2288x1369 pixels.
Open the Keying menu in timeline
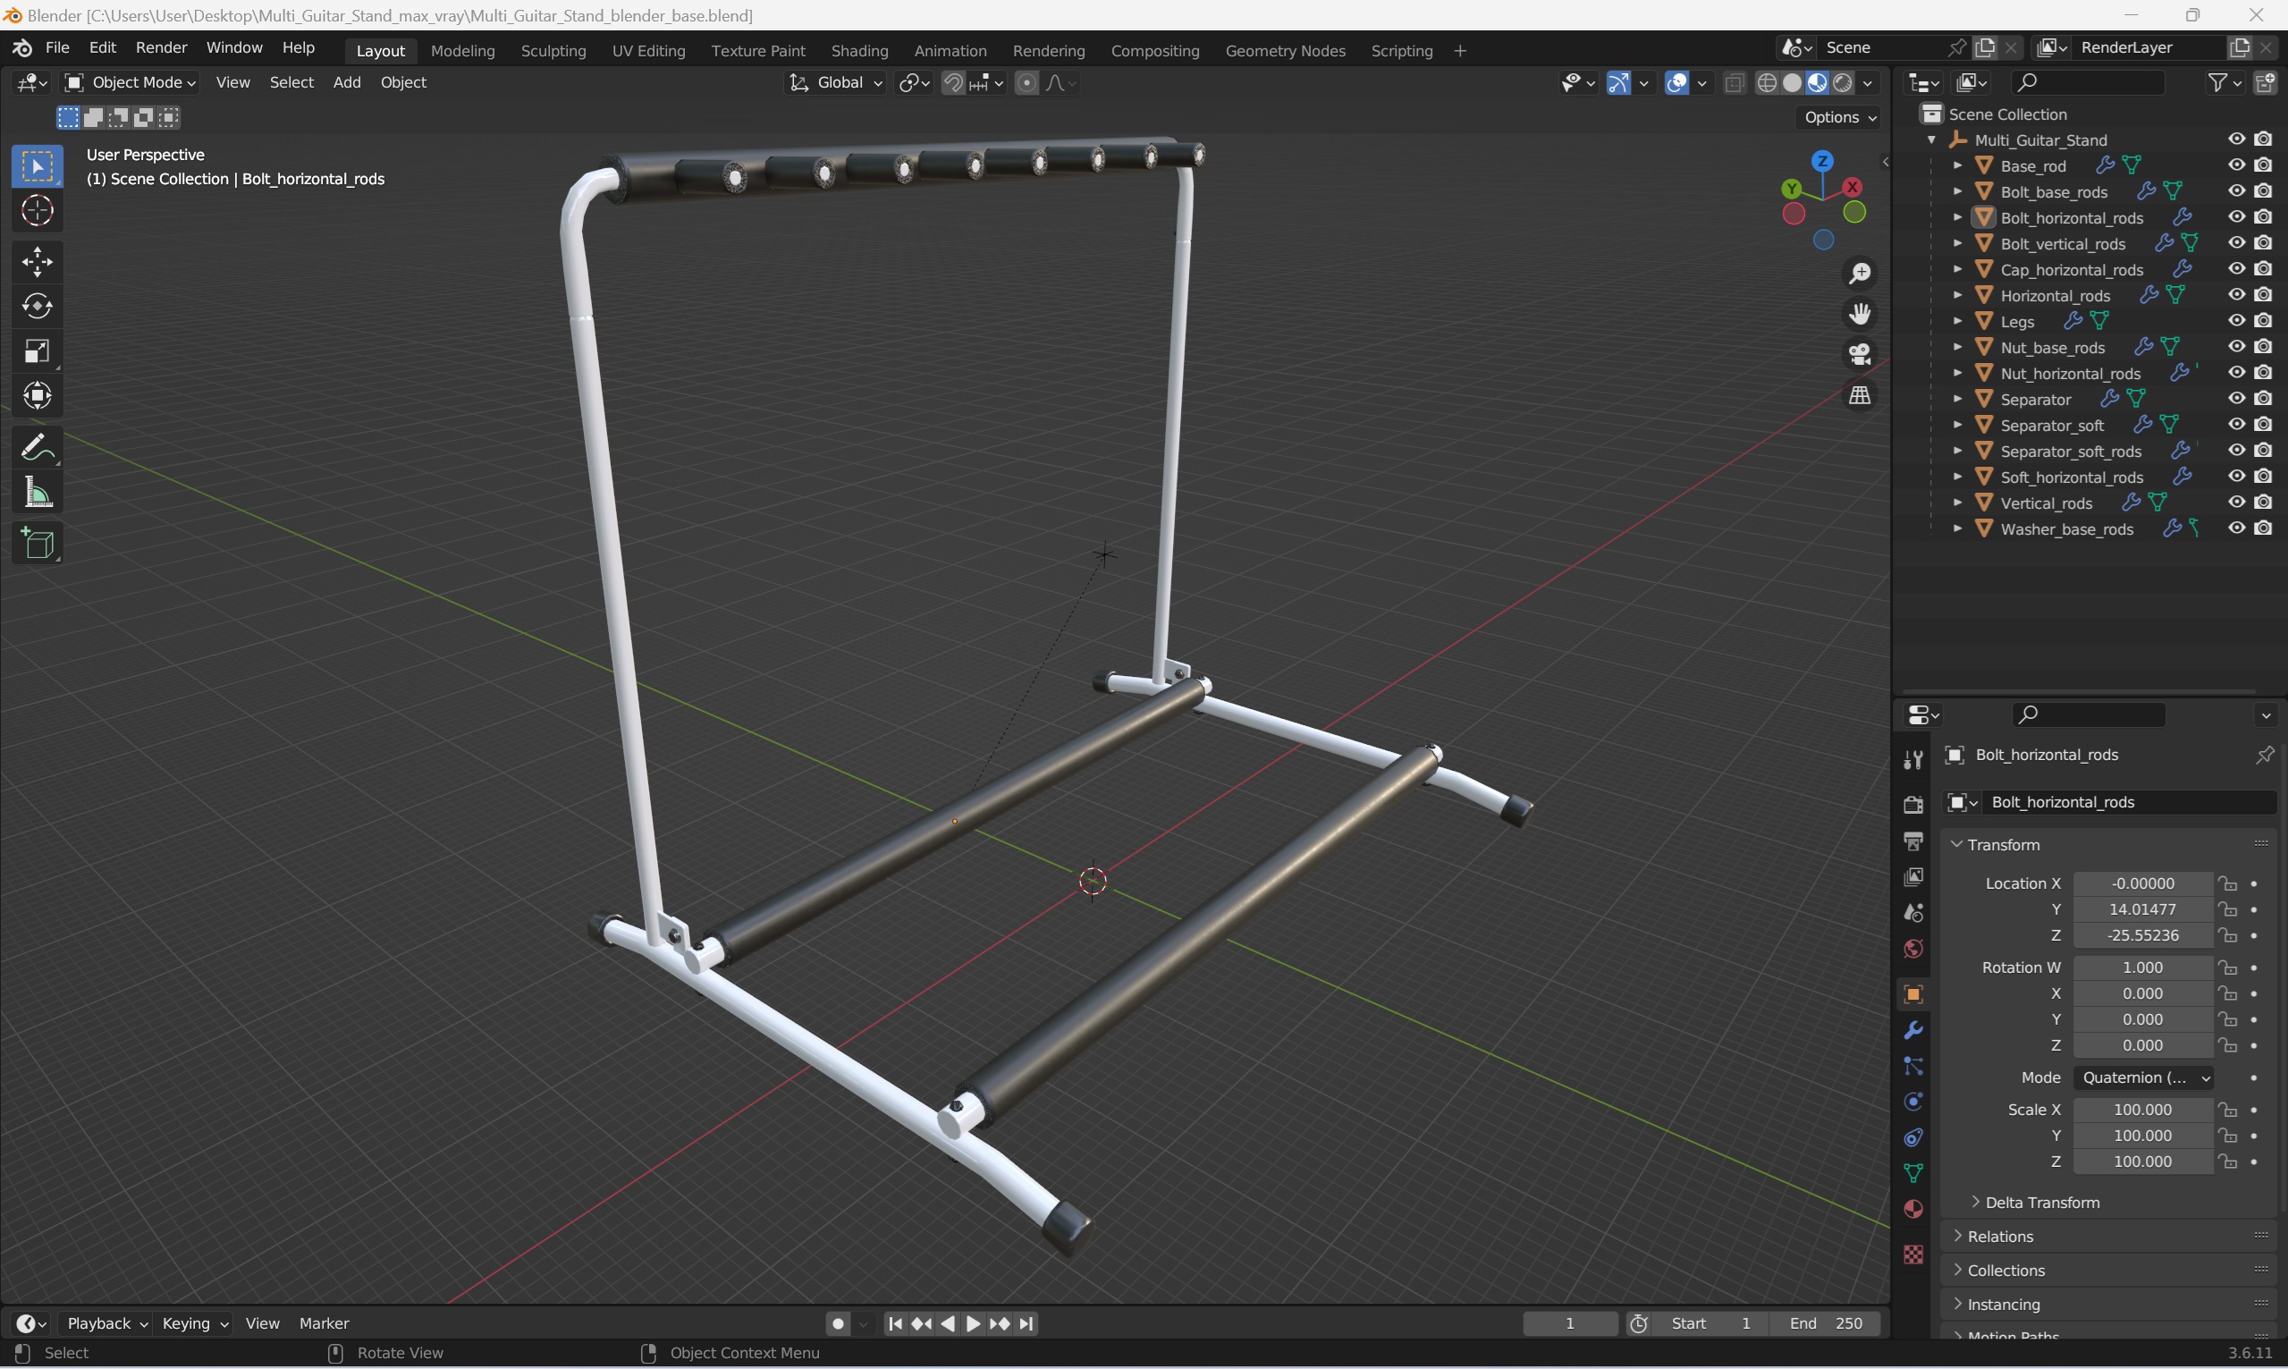tap(194, 1323)
